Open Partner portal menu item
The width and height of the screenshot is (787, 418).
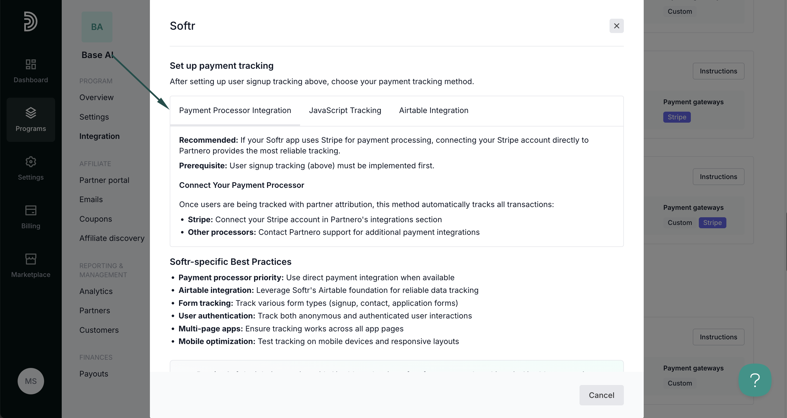pos(104,180)
